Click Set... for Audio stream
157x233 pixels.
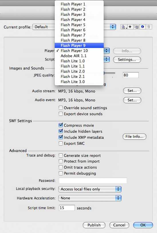pyautogui.click(x=132, y=91)
